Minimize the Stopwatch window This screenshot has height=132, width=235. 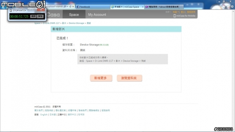point(30,10)
